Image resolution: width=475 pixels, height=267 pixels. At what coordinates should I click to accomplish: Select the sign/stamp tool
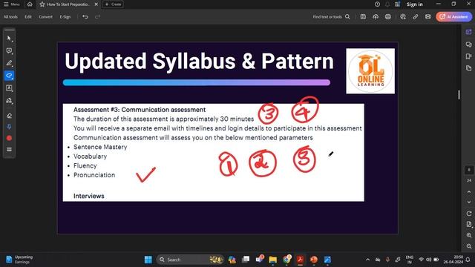[x=9, y=101]
